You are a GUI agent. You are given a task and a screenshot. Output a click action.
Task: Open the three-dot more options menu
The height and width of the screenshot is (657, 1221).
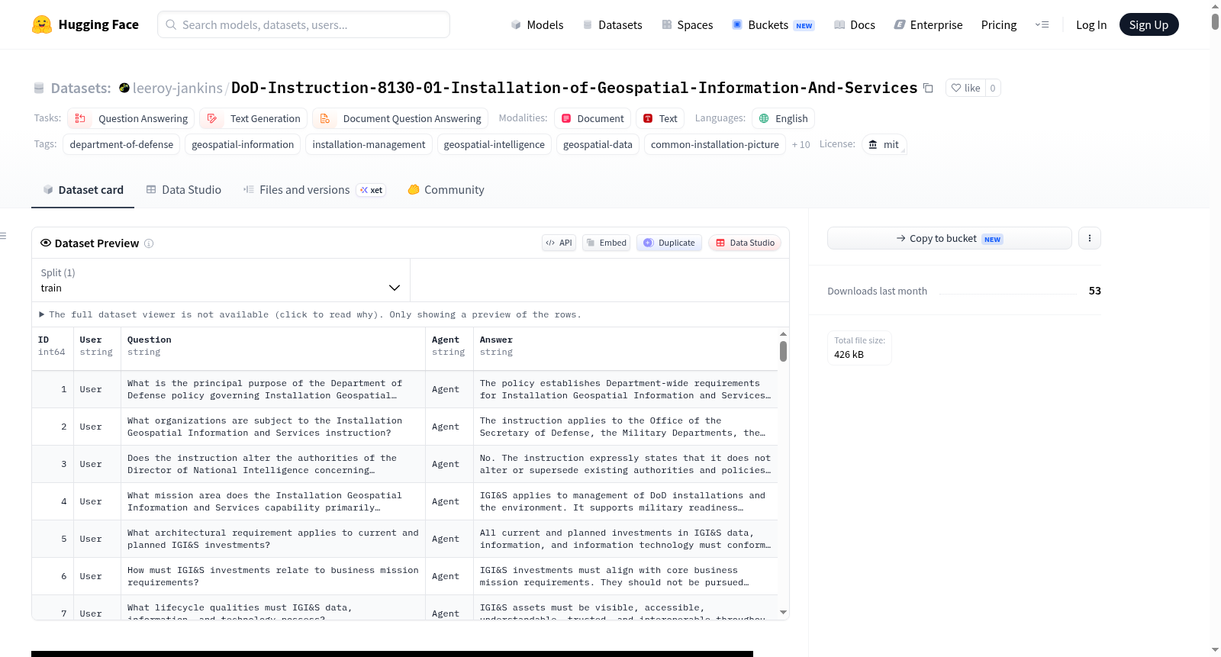tap(1089, 238)
